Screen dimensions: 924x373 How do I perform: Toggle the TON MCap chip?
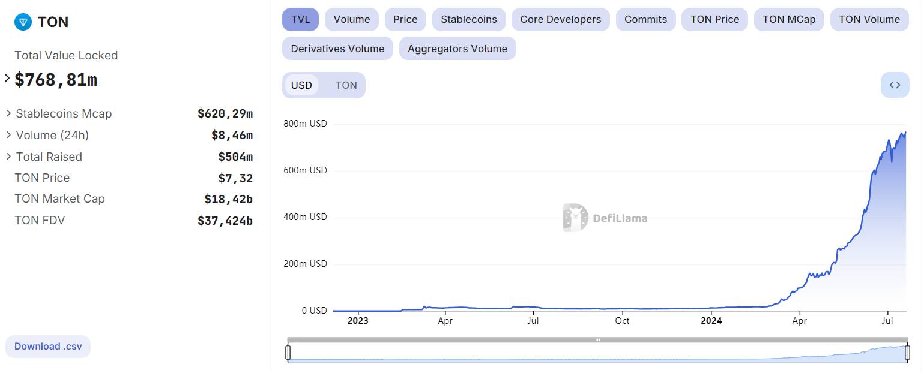tap(789, 19)
